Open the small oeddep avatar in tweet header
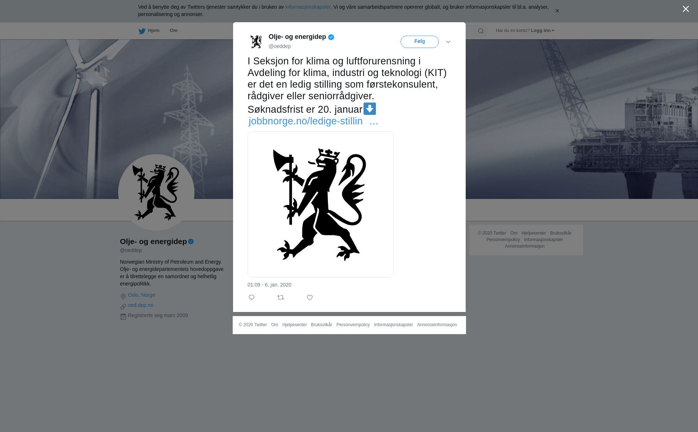The height and width of the screenshot is (432, 698). [256, 41]
